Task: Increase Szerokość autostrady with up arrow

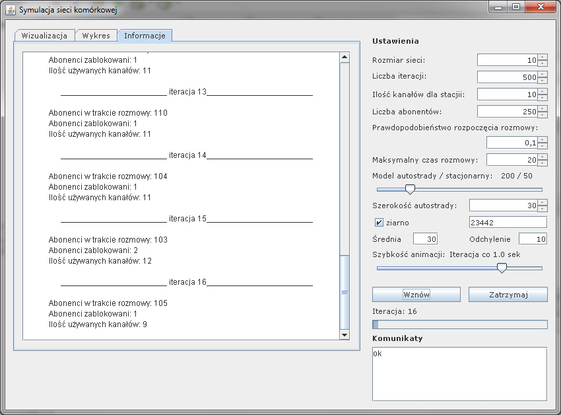Action: click(543, 202)
